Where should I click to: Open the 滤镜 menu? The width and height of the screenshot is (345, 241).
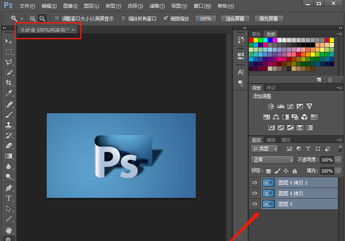click(x=157, y=6)
